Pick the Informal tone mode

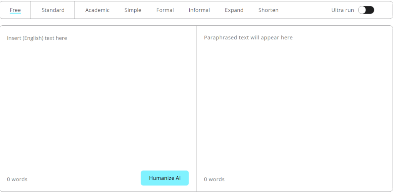pyautogui.click(x=199, y=10)
